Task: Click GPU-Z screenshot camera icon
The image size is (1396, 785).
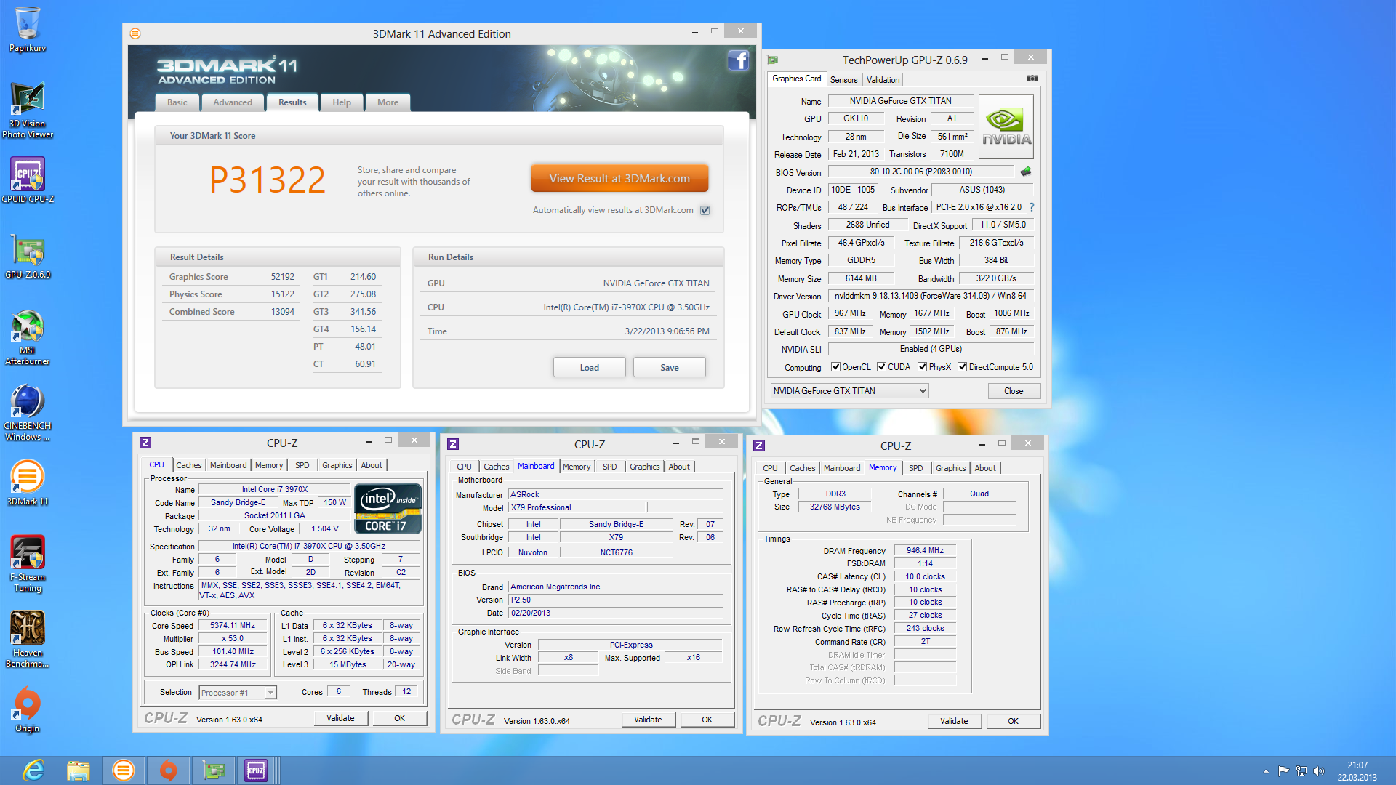Action: (x=1032, y=78)
